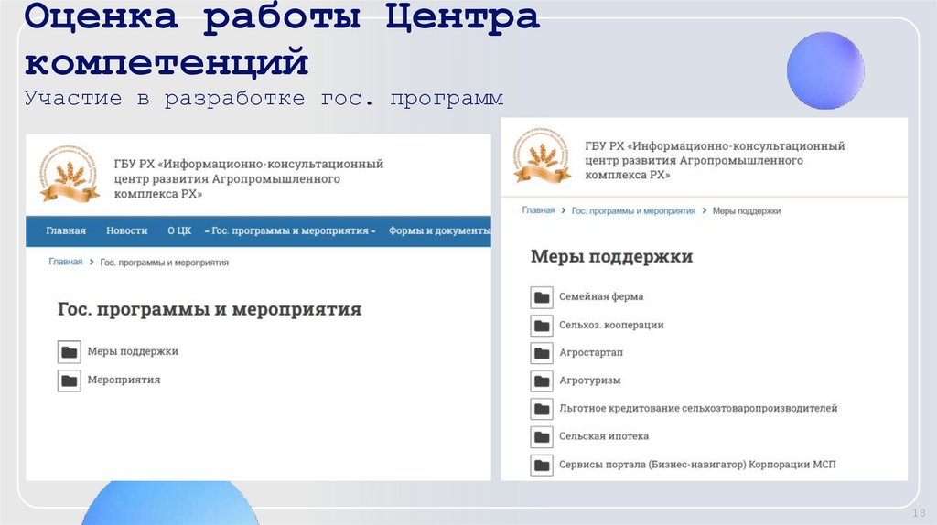Open the Агротуризм link
The width and height of the screenshot is (937, 525).
point(590,380)
